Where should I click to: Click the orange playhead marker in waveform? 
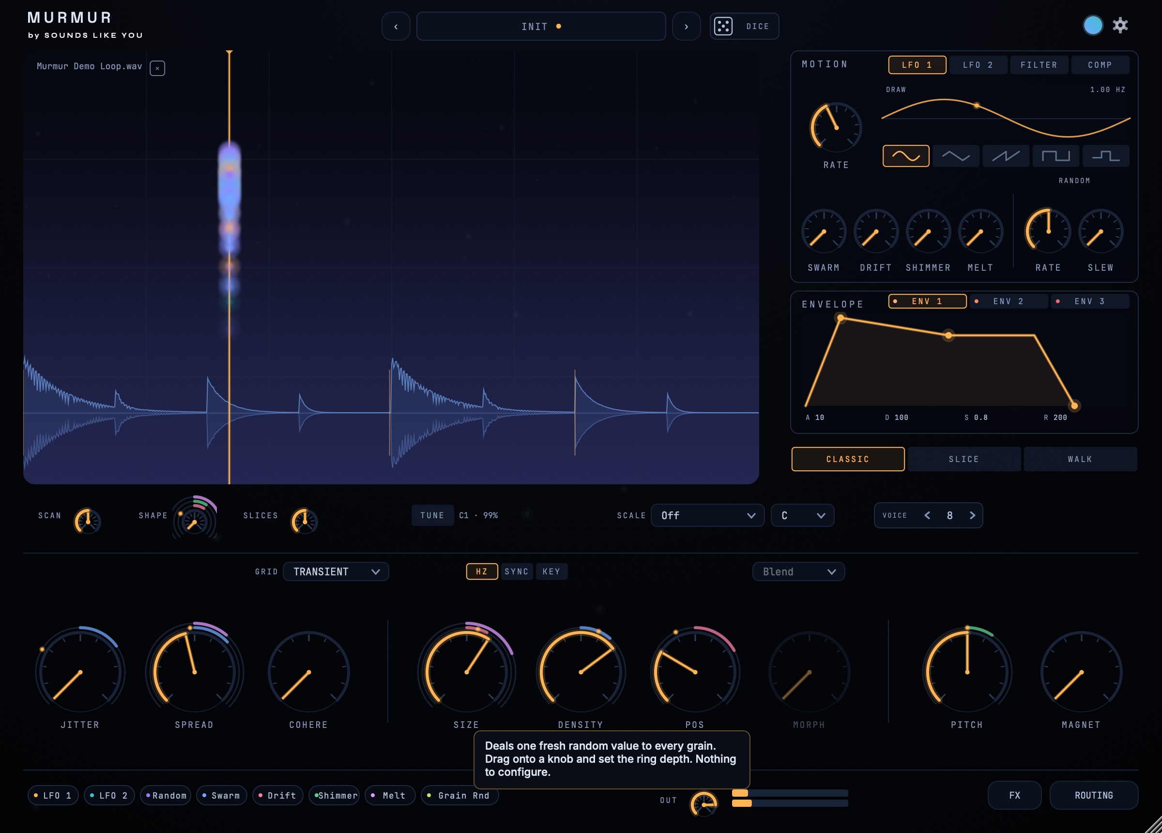click(229, 267)
